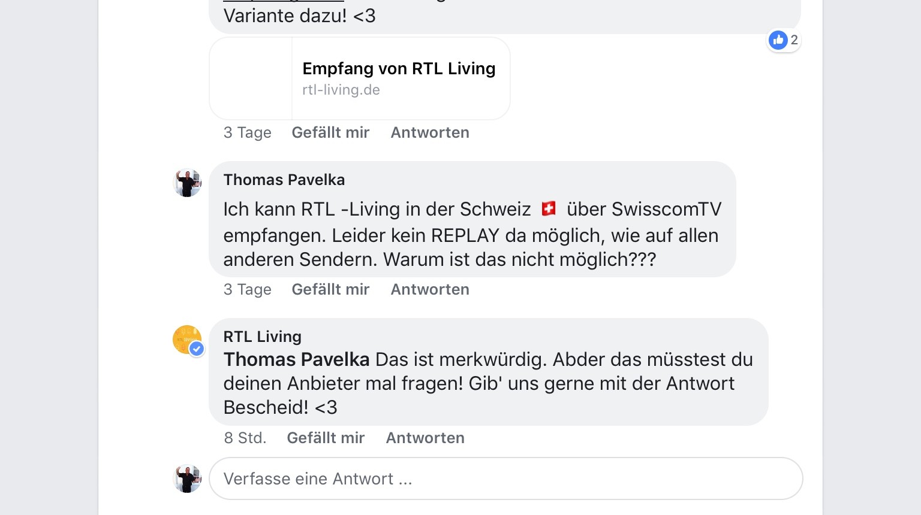Click your avatar beside the reply field
This screenshot has width=921, height=515.
point(187,478)
